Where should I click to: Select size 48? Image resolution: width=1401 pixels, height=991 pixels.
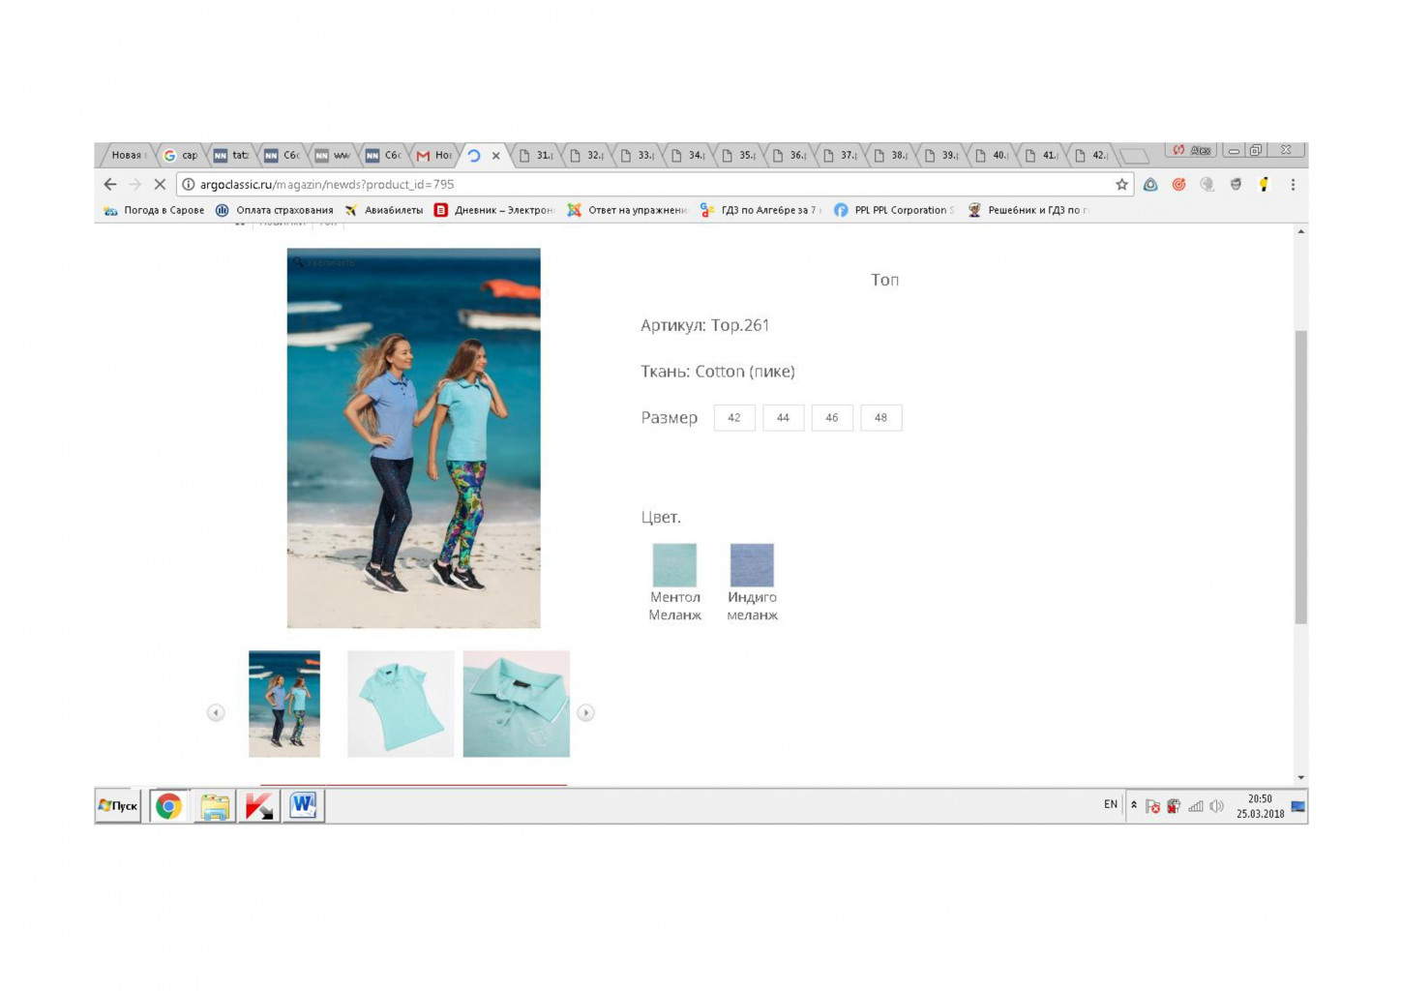[x=880, y=417]
